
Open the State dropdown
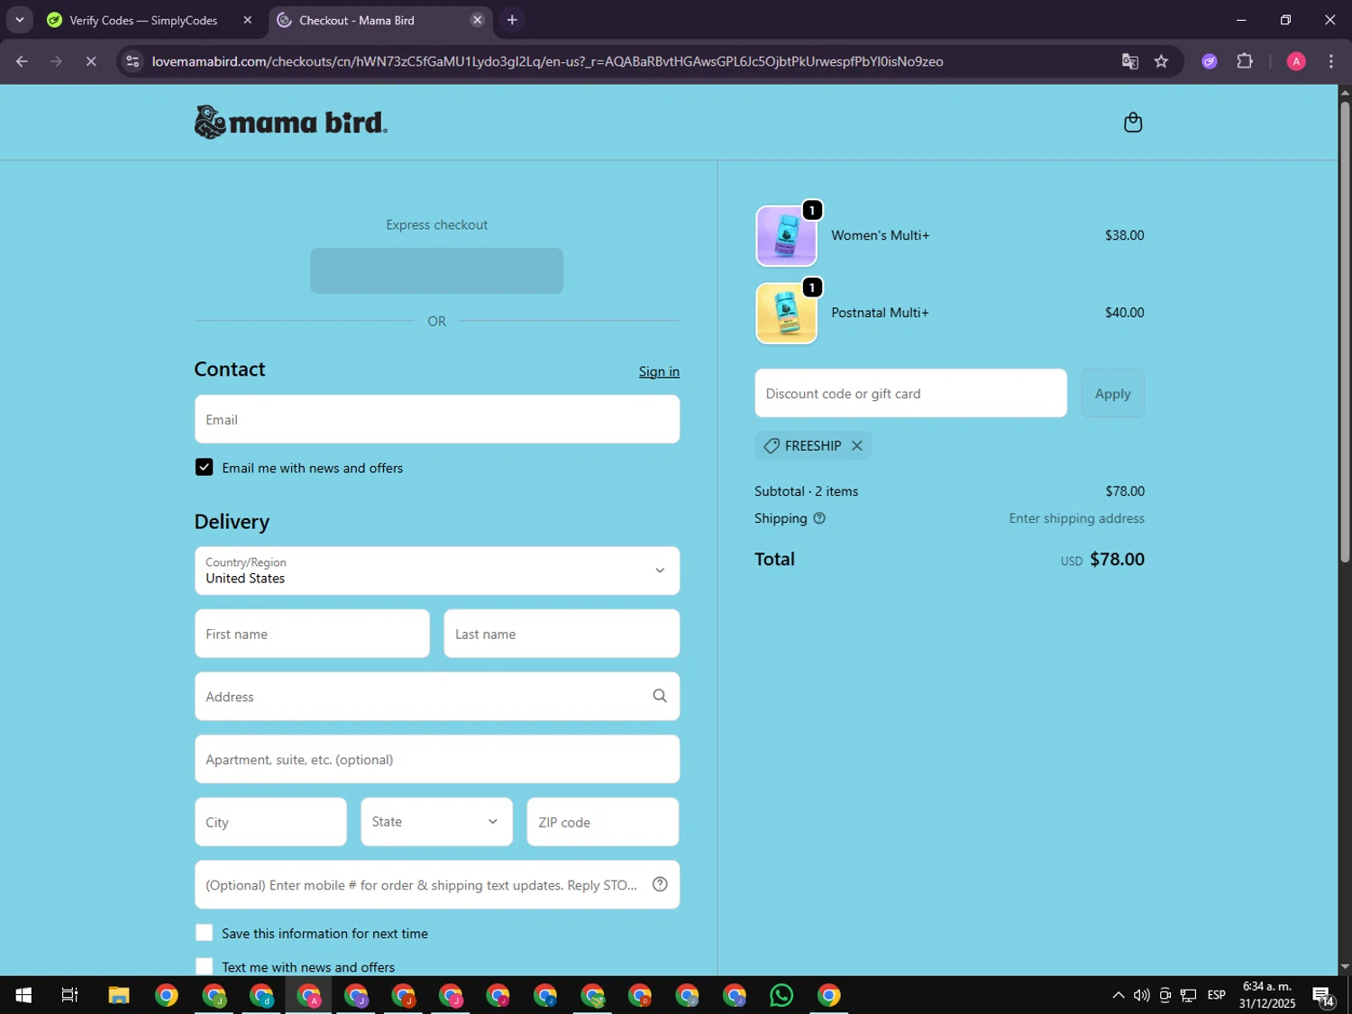pyautogui.click(x=437, y=822)
